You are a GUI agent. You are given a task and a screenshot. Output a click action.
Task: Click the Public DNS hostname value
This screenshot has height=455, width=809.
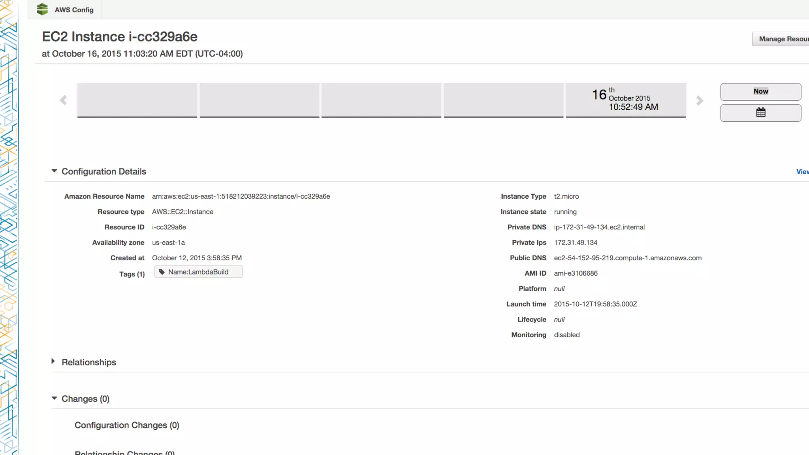click(627, 258)
